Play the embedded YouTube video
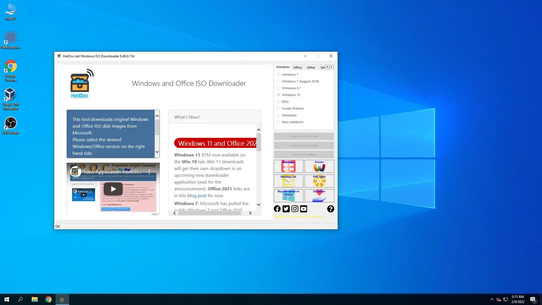Screen dimensions: 542x305 pos(113,189)
